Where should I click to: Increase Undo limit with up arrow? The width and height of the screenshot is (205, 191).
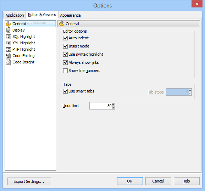(x=113, y=104)
